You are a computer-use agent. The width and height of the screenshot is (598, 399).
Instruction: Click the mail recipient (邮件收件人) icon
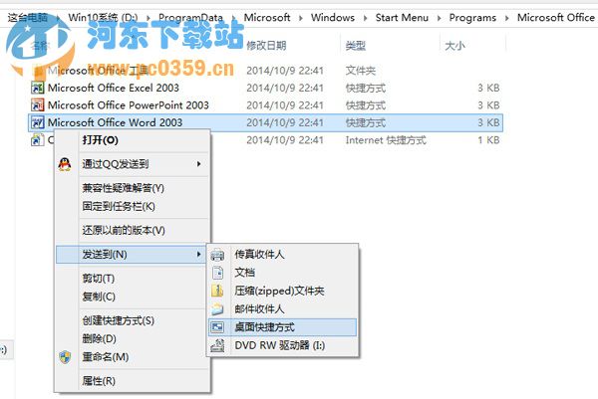click(217, 308)
